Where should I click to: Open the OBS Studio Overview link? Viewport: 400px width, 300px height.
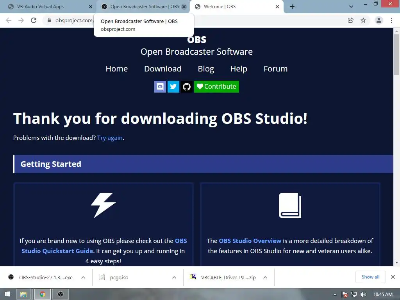(x=250, y=241)
